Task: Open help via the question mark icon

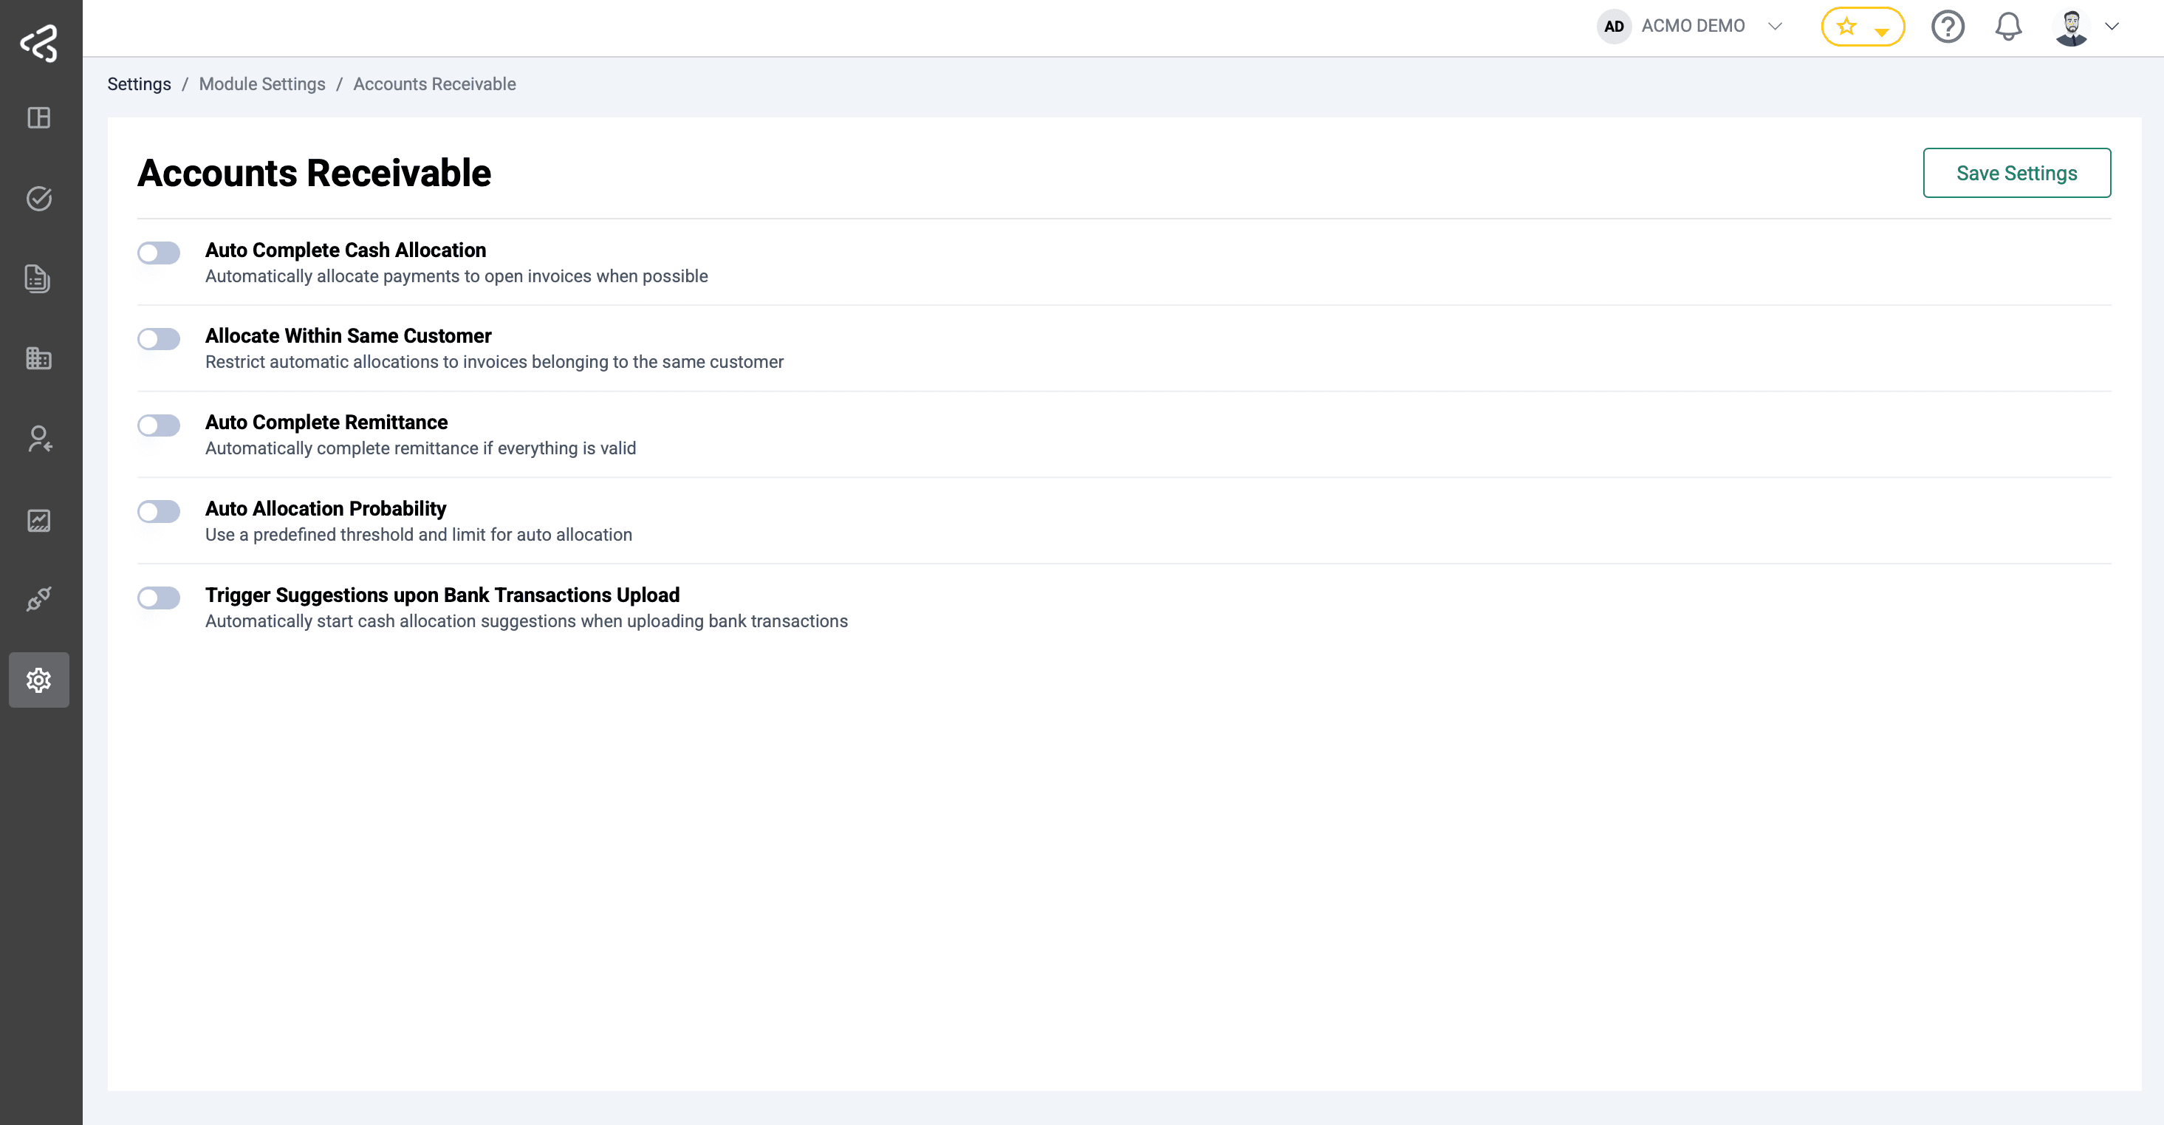Action: pos(1948,26)
